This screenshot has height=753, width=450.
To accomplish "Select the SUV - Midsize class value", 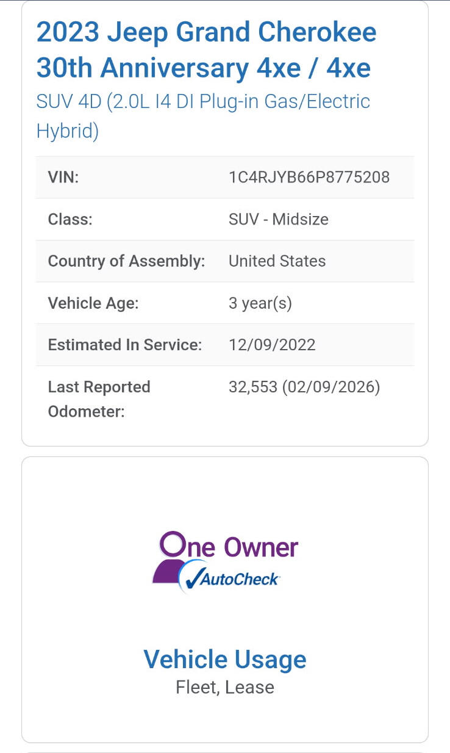I will 278,219.
